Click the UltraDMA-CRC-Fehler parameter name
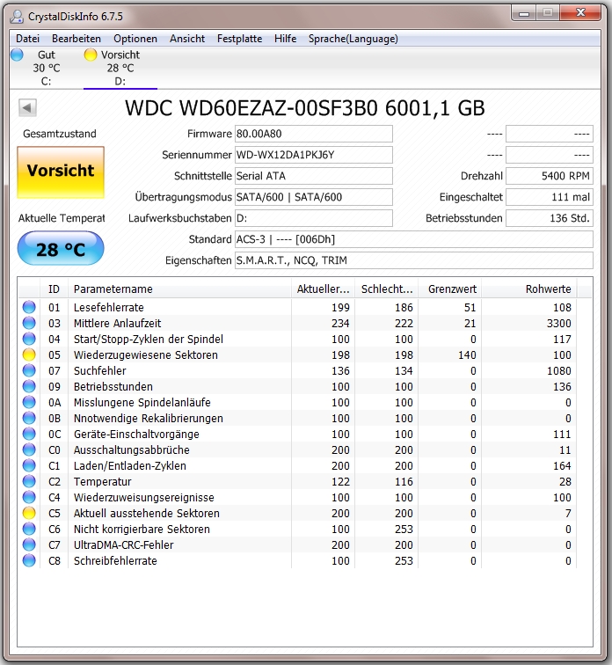The width and height of the screenshot is (612, 665). tap(124, 545)
